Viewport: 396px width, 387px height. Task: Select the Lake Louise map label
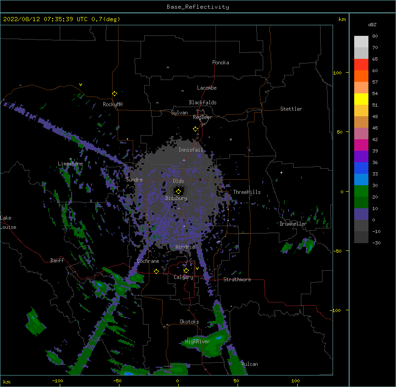(x=8, y=222)
